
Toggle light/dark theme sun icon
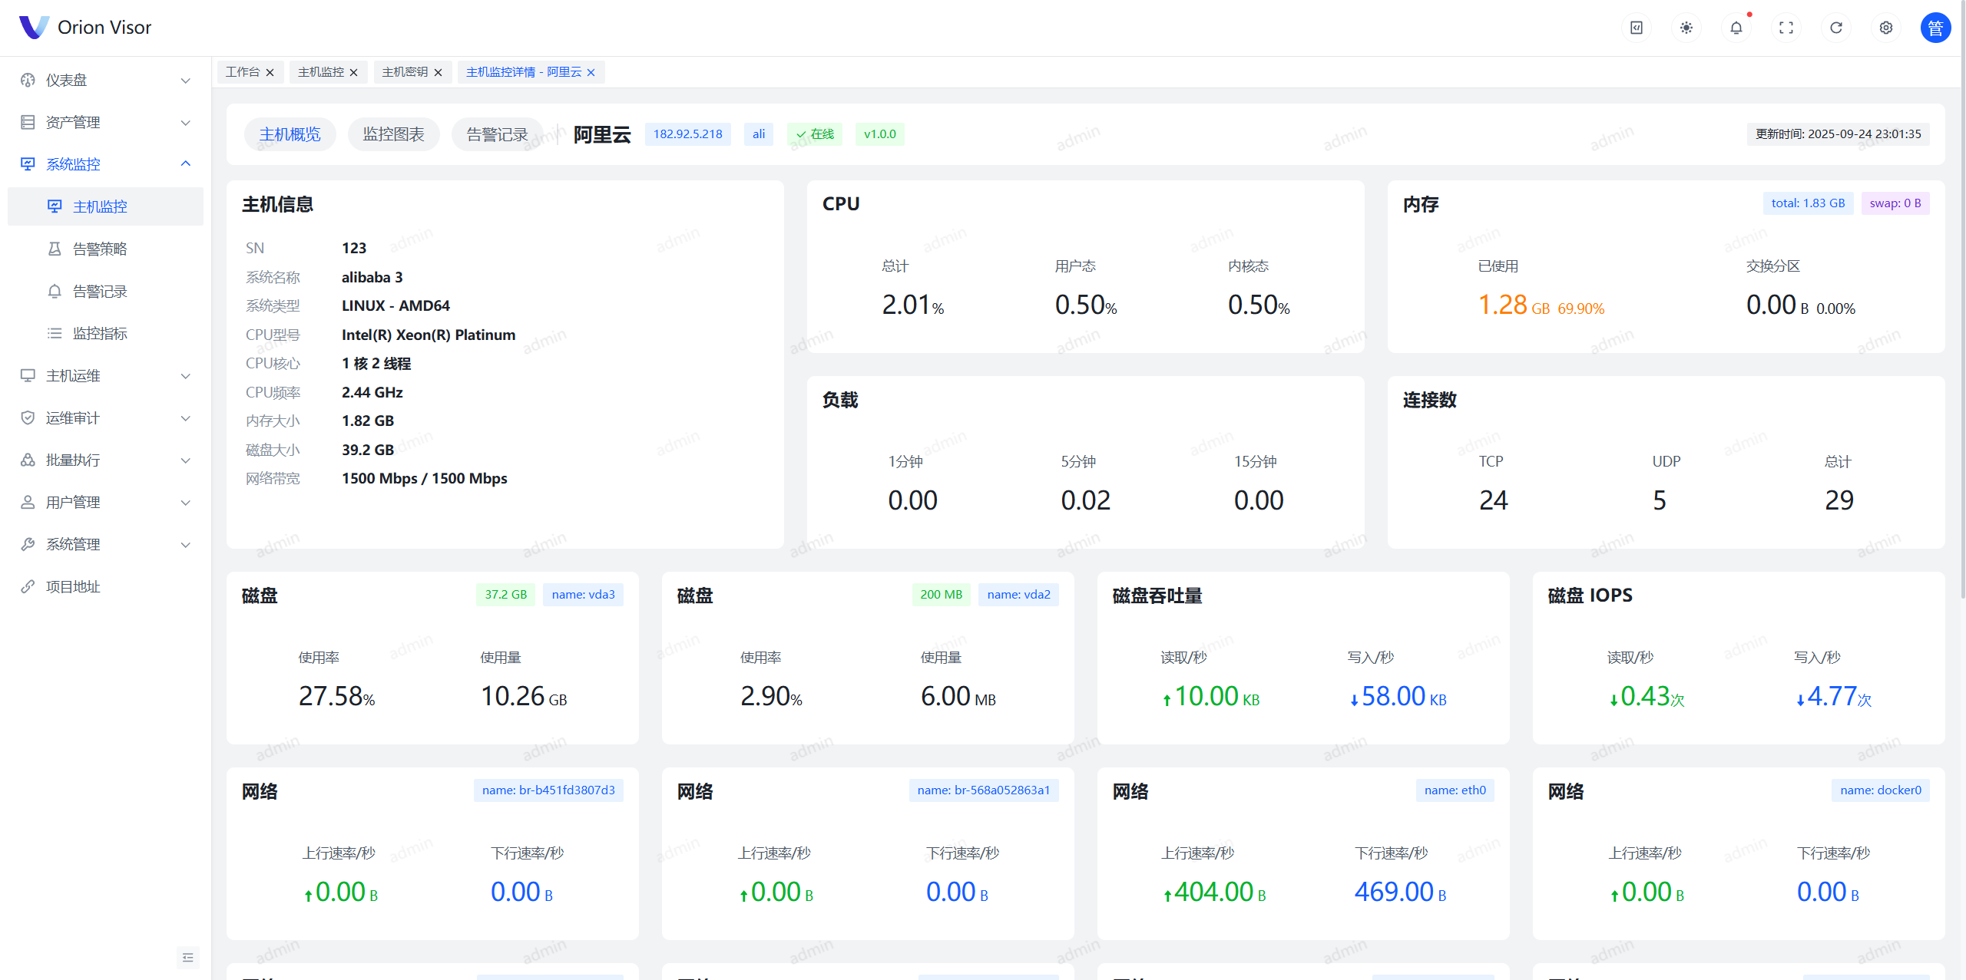pyautogui.click(x=1686, y=28)
